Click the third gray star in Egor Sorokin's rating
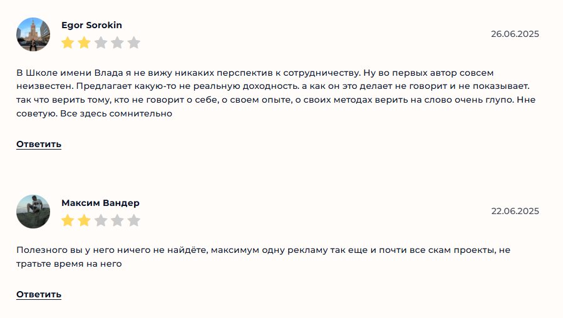Viewport: 563px width, 318px height. (x=101, y=43)
